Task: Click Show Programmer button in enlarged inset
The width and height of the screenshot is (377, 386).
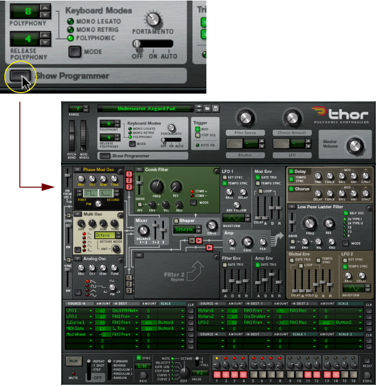Action: [x=20, y=75]
